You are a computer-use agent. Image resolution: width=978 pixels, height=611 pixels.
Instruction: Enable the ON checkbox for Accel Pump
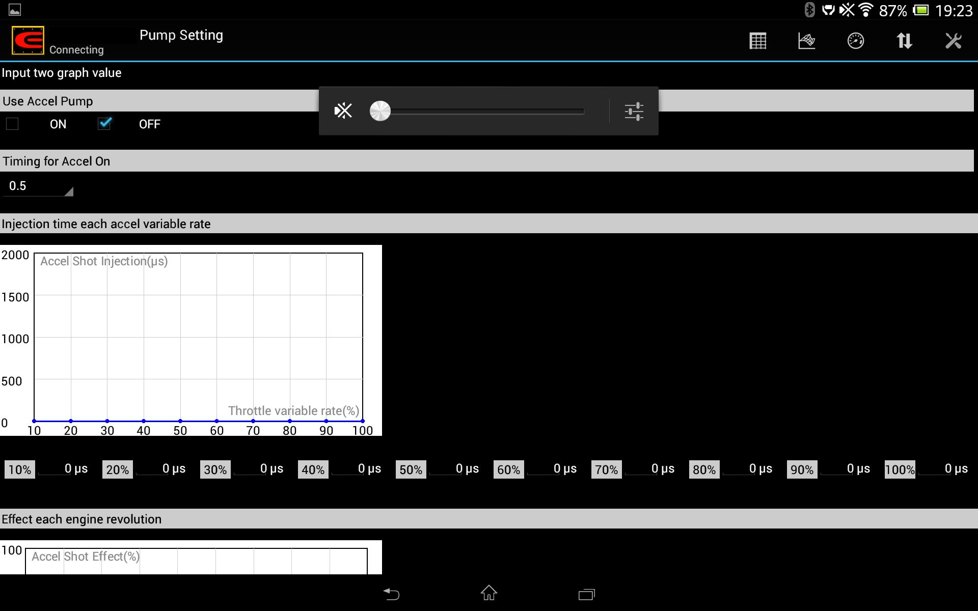[12, 124]
